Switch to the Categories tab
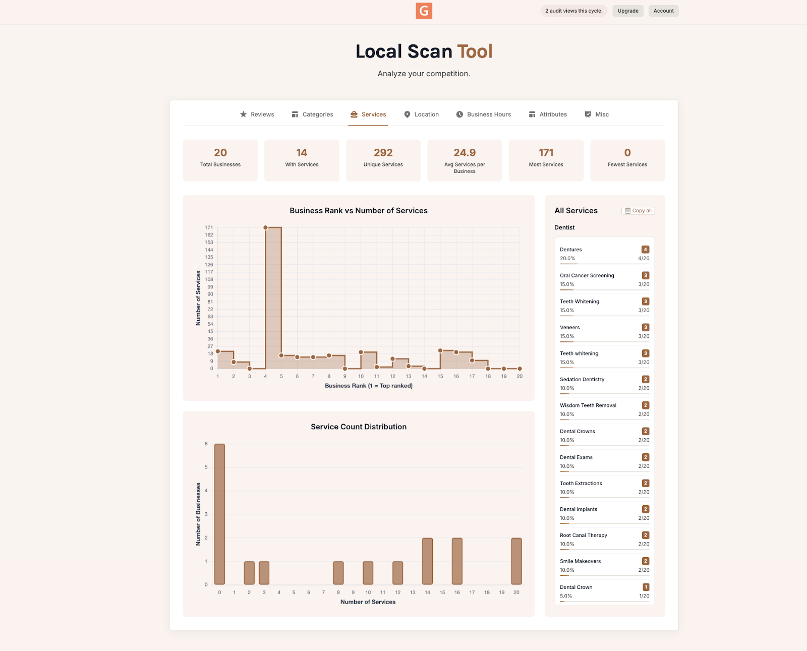This screenshot has width=807, height=651. point(313,114)
